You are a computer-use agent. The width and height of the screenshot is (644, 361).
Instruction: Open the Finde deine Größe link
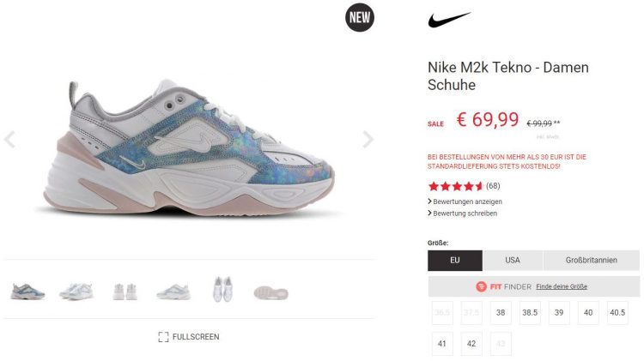click(x=562, y=286)
